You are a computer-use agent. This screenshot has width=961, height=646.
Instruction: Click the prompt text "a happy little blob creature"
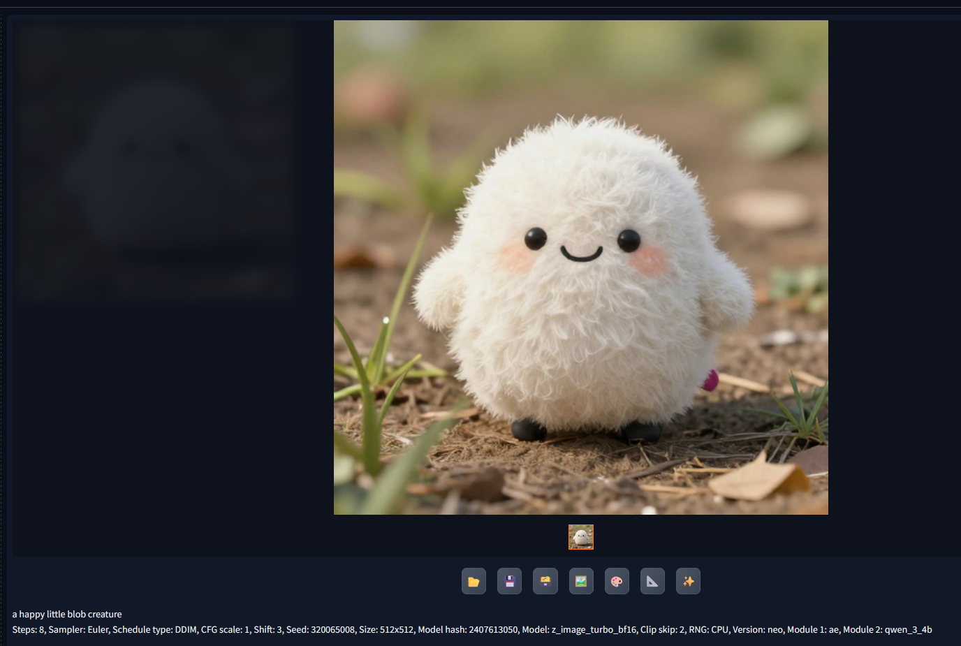tap(67, 614)
